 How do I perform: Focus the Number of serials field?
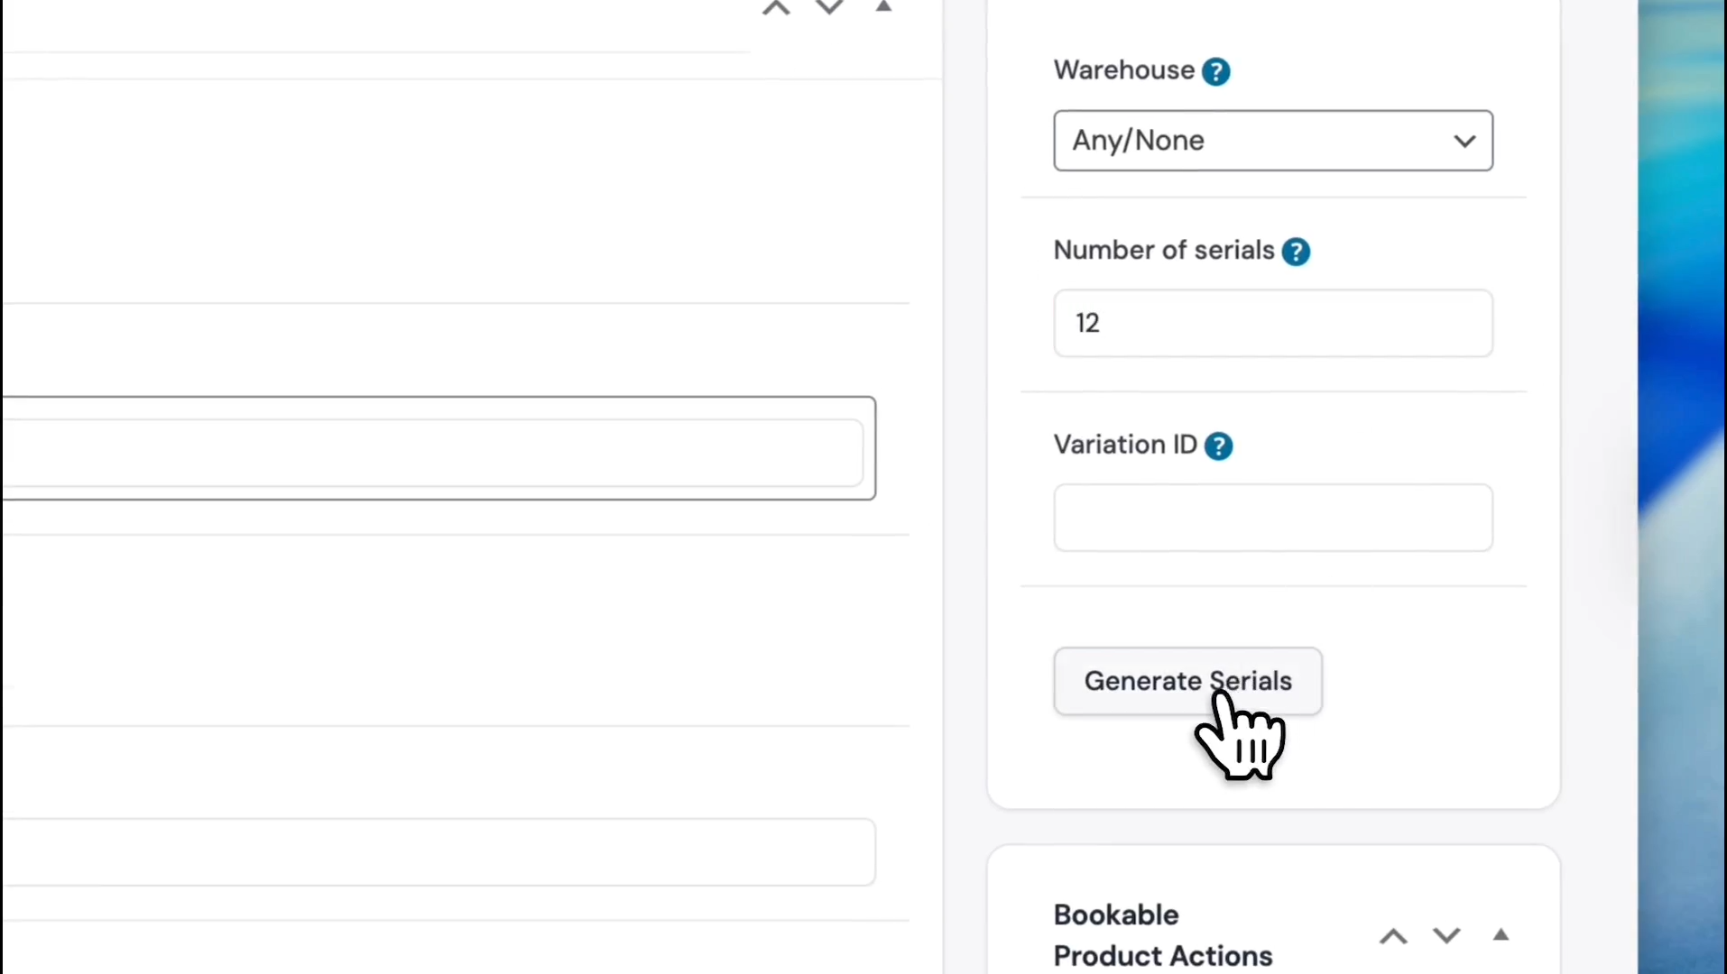click(1272, 323)
